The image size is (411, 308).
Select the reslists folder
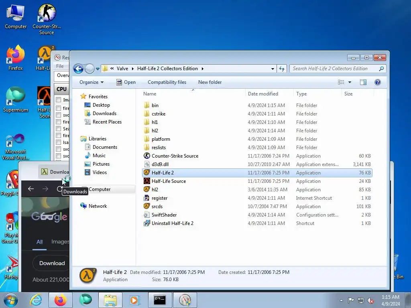click(x=257, y=148)
